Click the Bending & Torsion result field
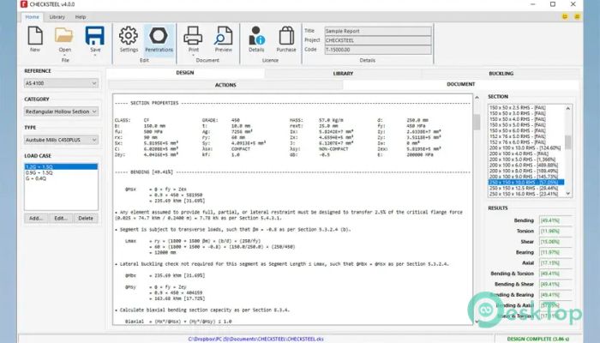 coord(555,274)
